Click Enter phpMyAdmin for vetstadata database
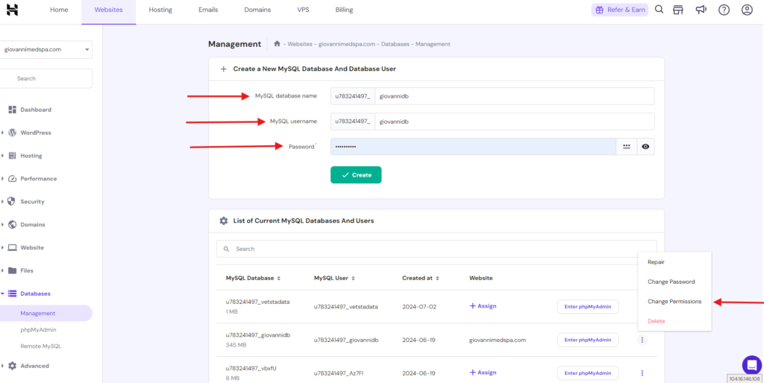The image size is (764, 383). click(x=587, y=306)
